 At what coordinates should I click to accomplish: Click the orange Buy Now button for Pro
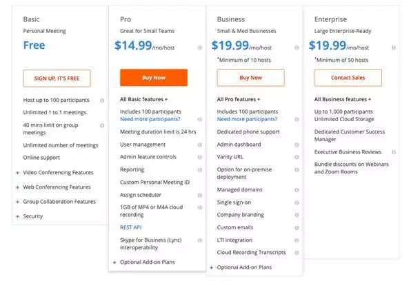pyautogui.click(x=154, y=78)
